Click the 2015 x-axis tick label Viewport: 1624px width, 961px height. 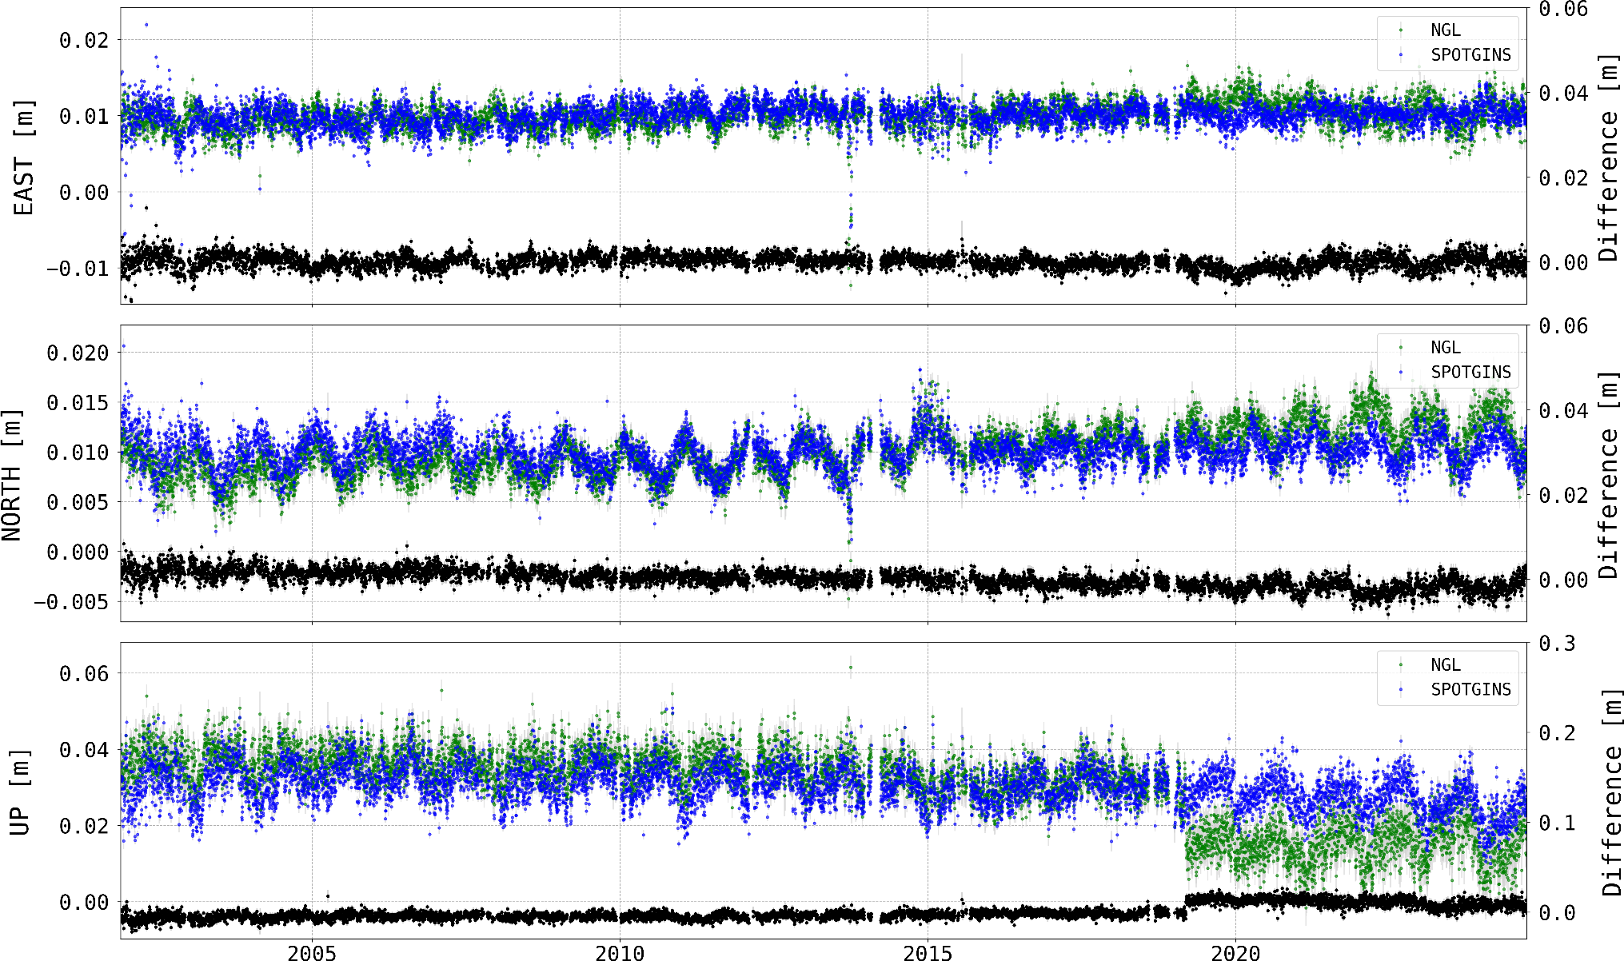[928, 952]
